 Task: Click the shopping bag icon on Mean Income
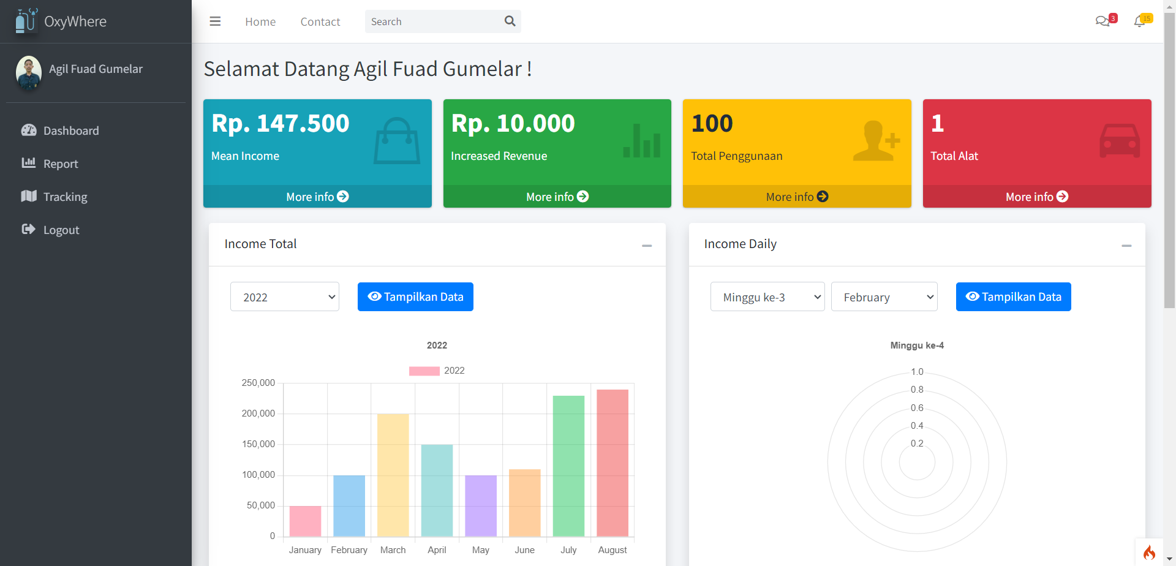click(397, 141)
